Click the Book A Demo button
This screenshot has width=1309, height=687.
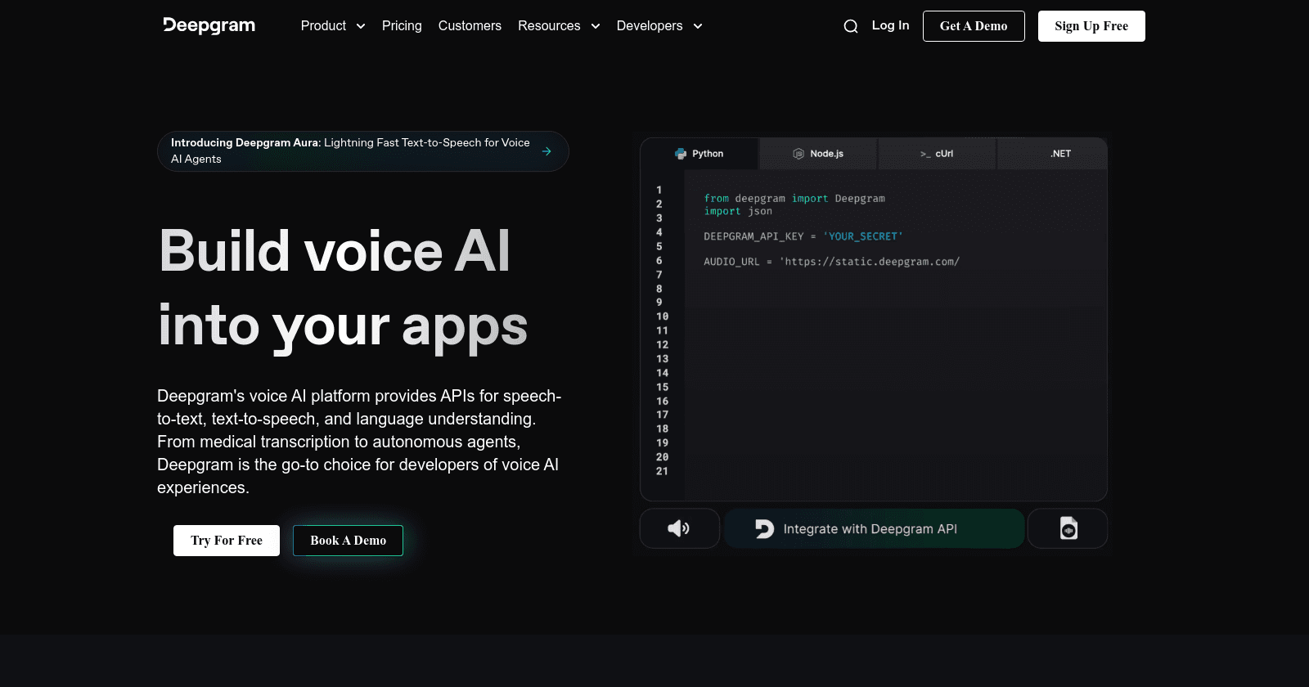click(x=348, y=541)
